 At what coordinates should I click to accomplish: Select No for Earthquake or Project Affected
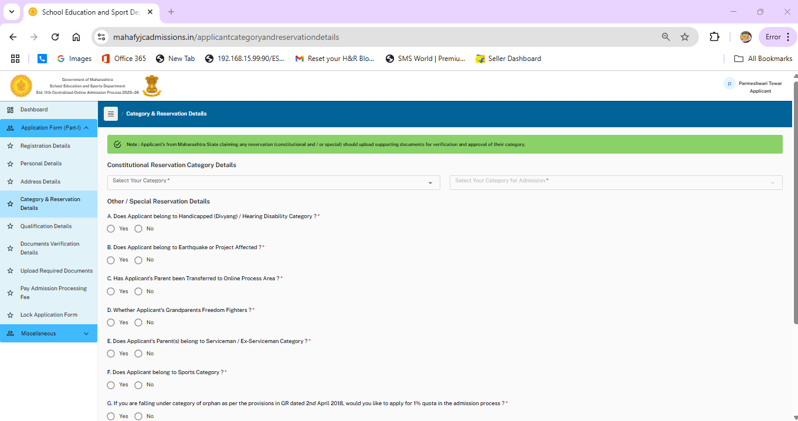138,260
